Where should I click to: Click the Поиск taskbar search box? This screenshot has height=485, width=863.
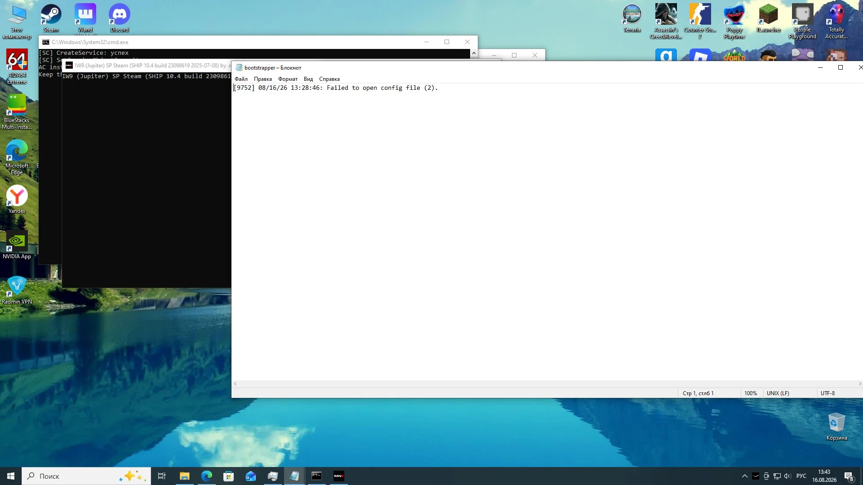point(86,476)
